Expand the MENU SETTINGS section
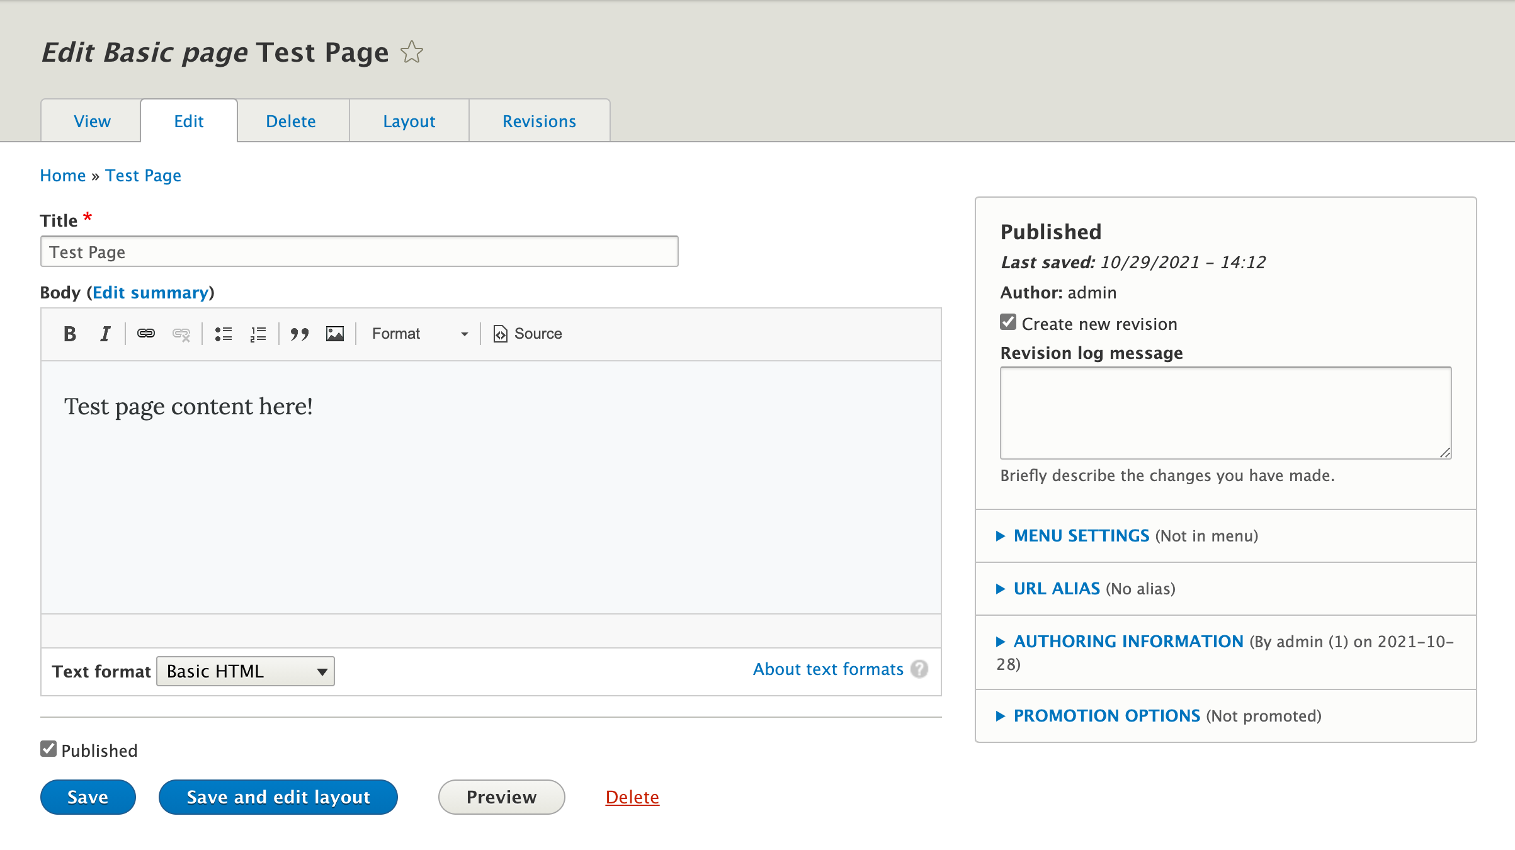Image resolution: width=1515 pixels, height=850 pixels. pyautogui.click(x=1081, y=536)
